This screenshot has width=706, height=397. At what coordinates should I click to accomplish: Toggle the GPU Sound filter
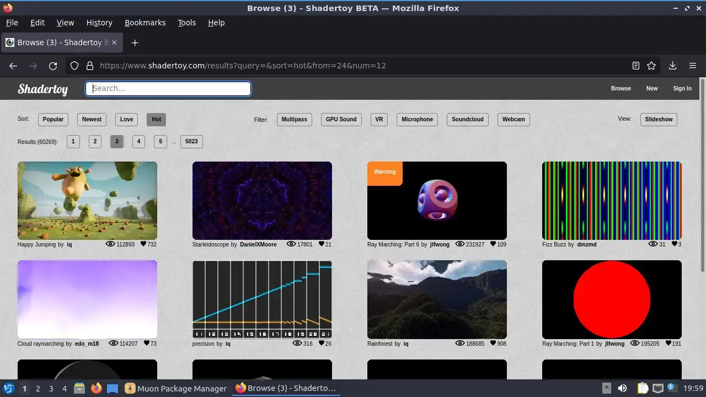tap(341, 119)
